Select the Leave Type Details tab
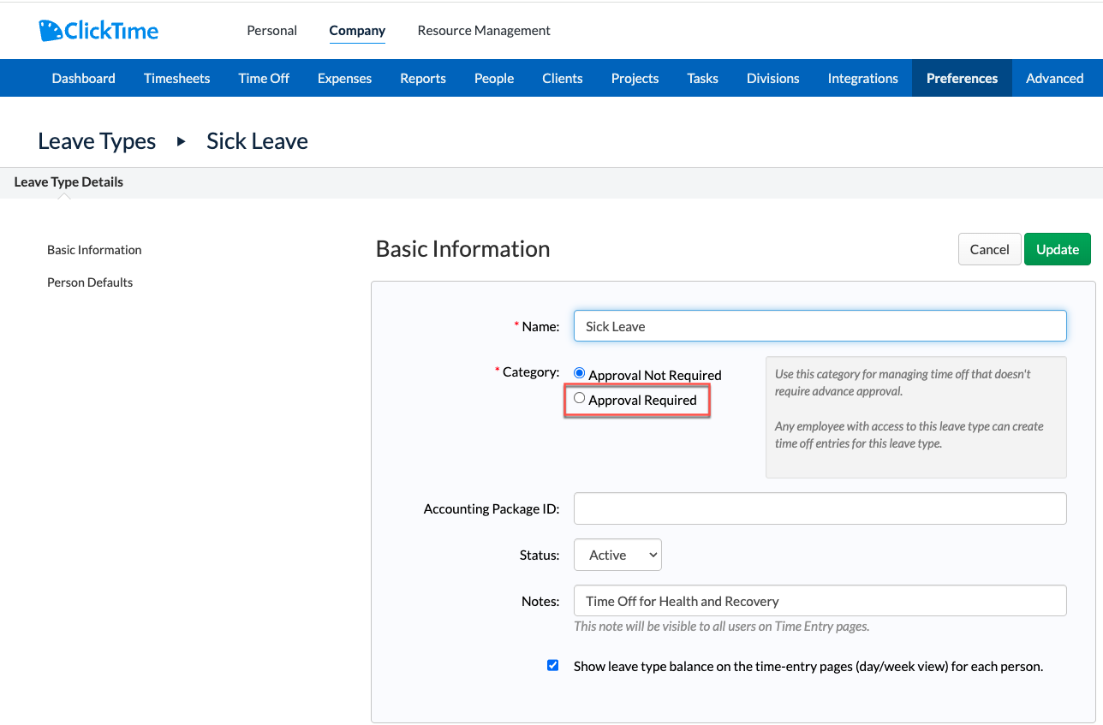 (69, 182)
